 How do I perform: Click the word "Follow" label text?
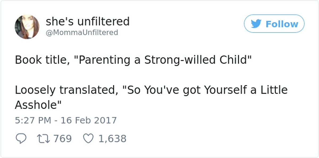[x=282, y=24]
